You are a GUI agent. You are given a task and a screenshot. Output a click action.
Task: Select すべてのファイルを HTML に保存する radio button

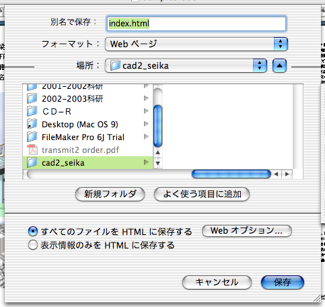pyautogui.click(x=33, y=232)
